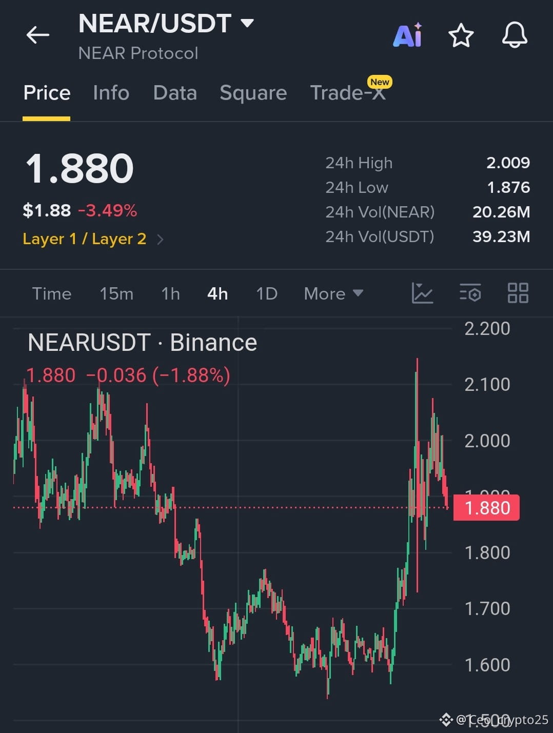This screenshot has height=733, width=553.
Task: Tap the Layer 1 / Layer 2 link
Action: click(x=85, y=239)
